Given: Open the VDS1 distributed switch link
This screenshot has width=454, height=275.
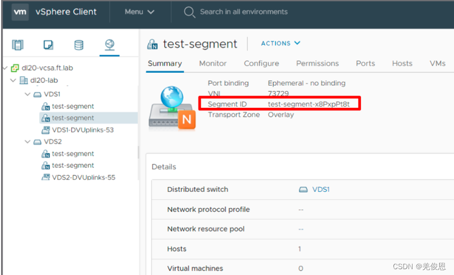Looking at the screenshot, I should (x=321, y=190).
